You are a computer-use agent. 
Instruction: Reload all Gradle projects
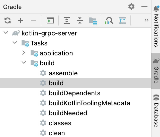pos(8,20)
